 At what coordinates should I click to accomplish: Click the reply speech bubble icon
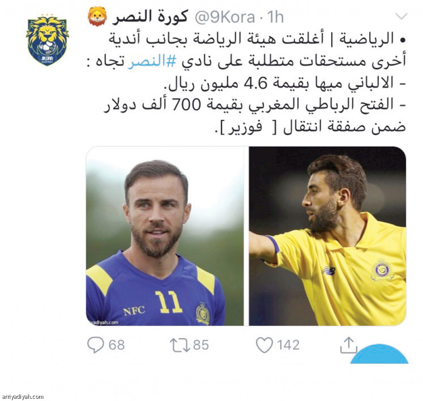pos(95,345)
